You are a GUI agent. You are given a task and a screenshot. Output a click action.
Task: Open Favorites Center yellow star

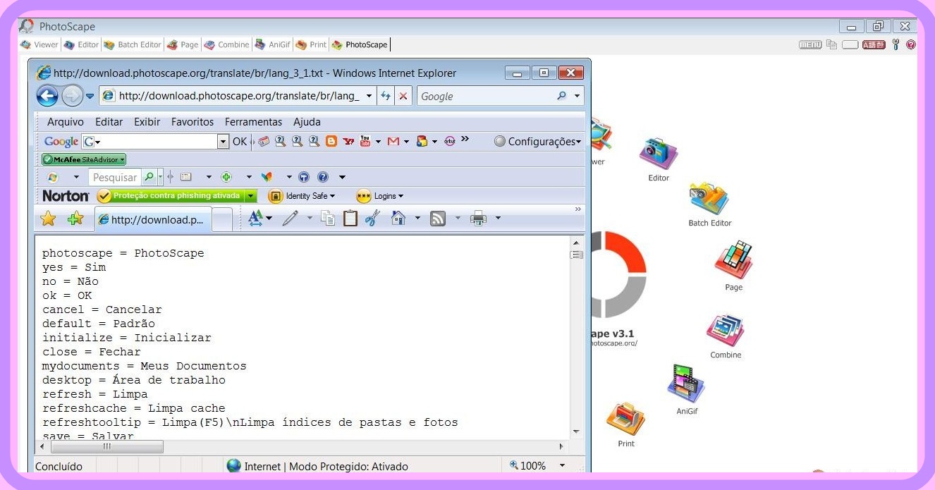click(x=48, y=219)
